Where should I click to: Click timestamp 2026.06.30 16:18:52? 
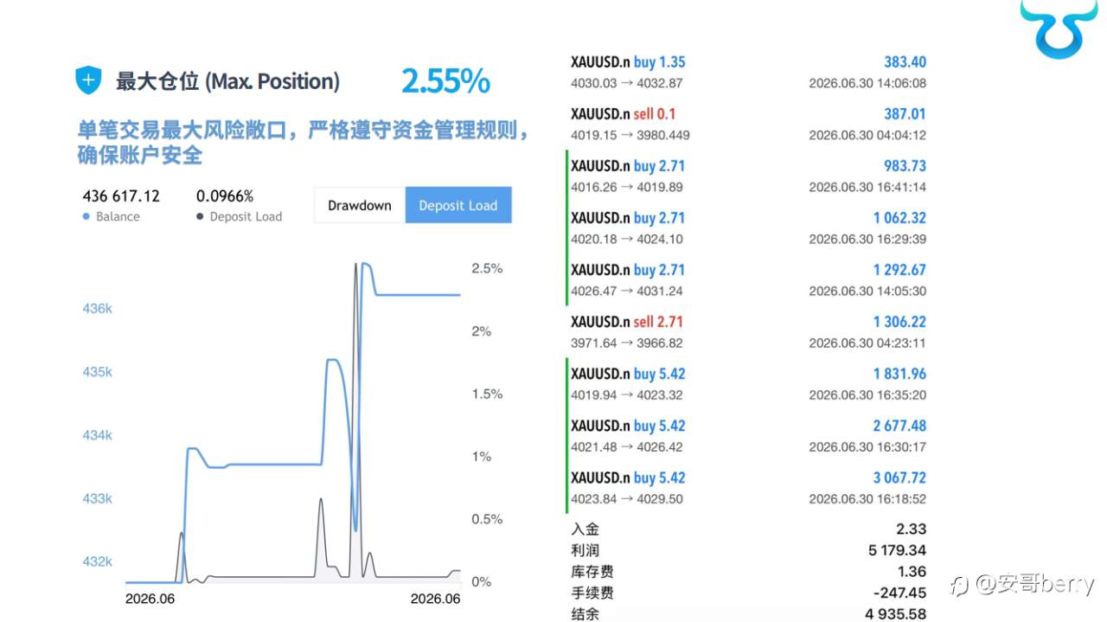point(867,499)
